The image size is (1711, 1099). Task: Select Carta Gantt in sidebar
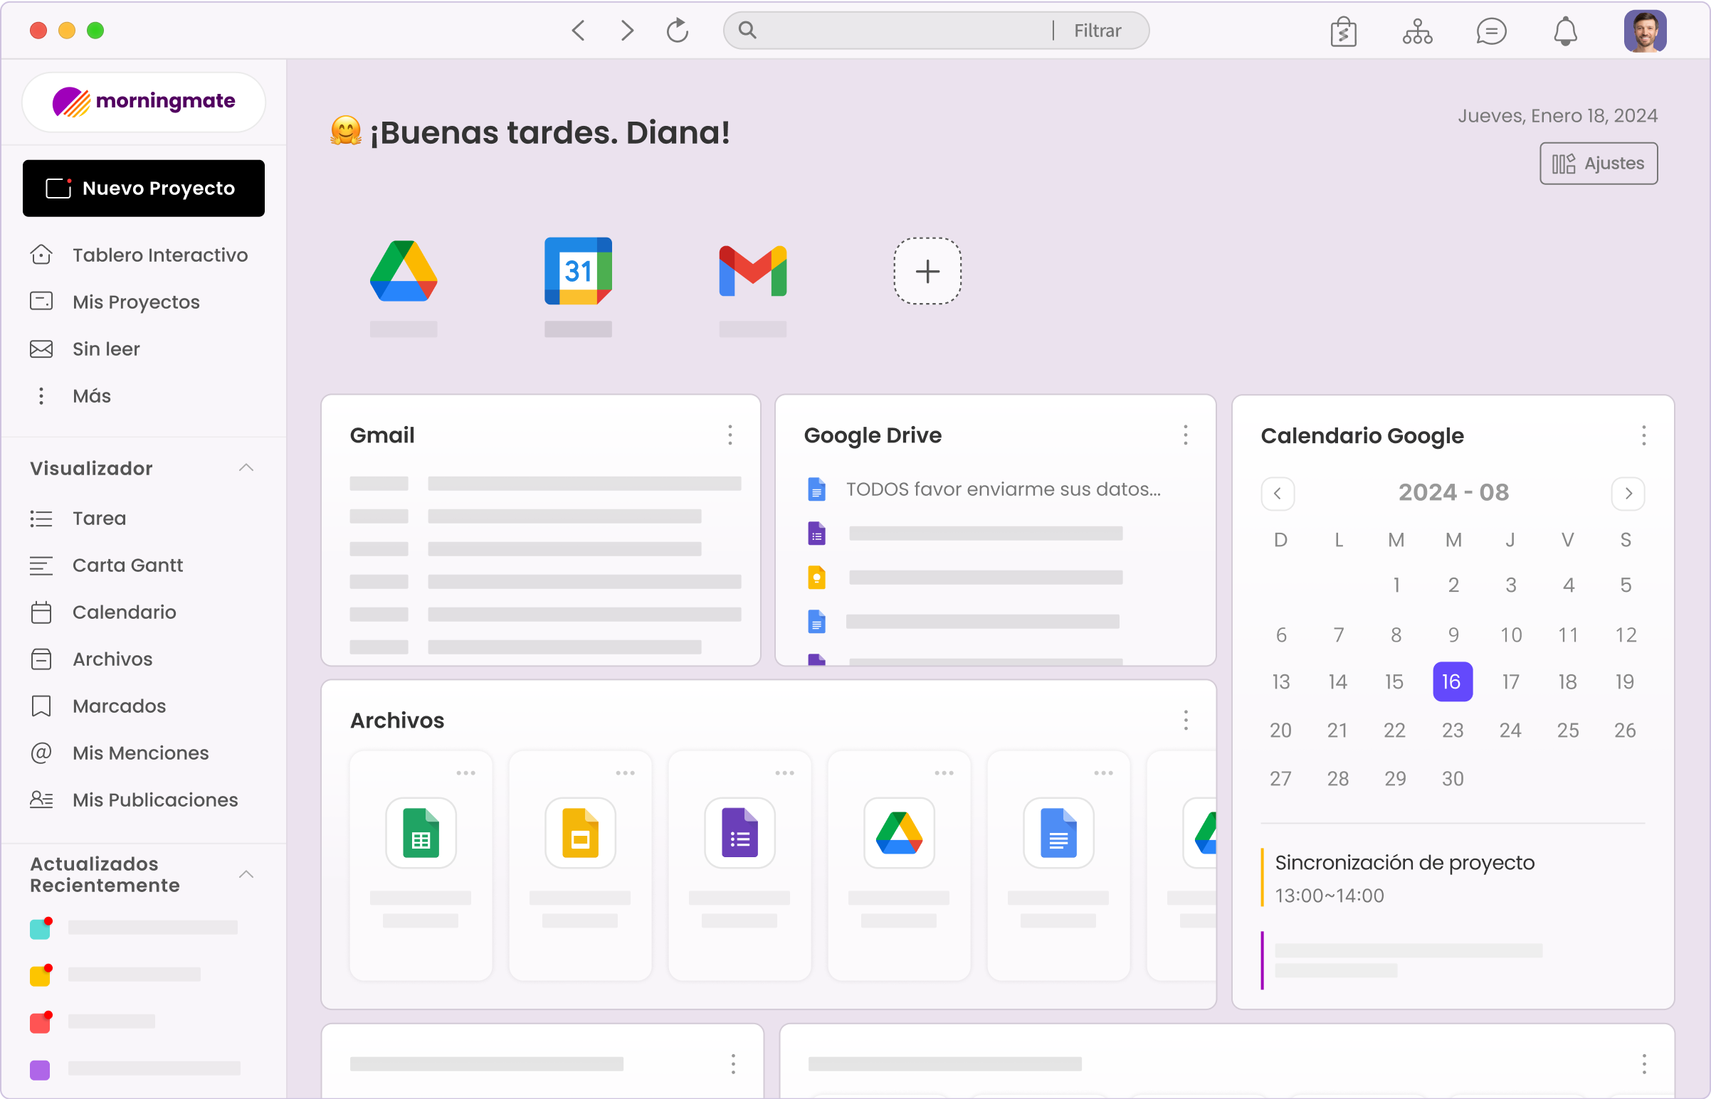[128, 566]
